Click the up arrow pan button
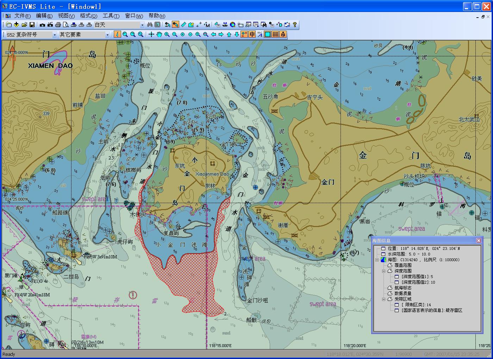Viewport: 493px width, 359px height. (x=229, y=34)
